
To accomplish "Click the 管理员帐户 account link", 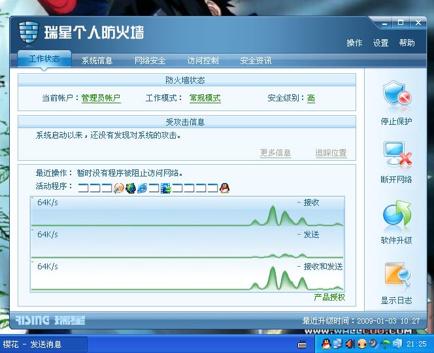I will coord(101,98).
